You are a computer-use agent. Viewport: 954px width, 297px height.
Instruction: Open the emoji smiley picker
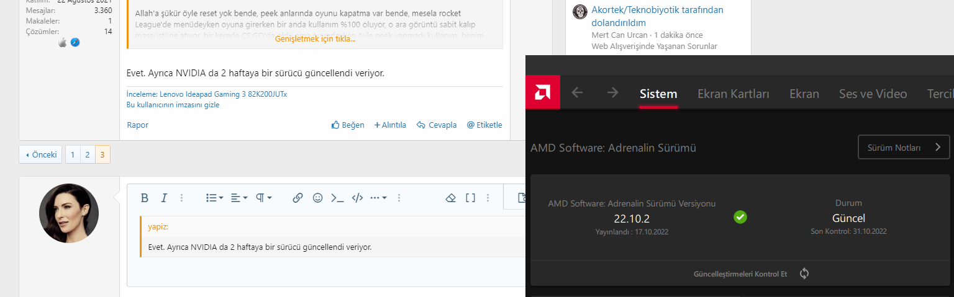pyautogui.click(x=318, y=198)
